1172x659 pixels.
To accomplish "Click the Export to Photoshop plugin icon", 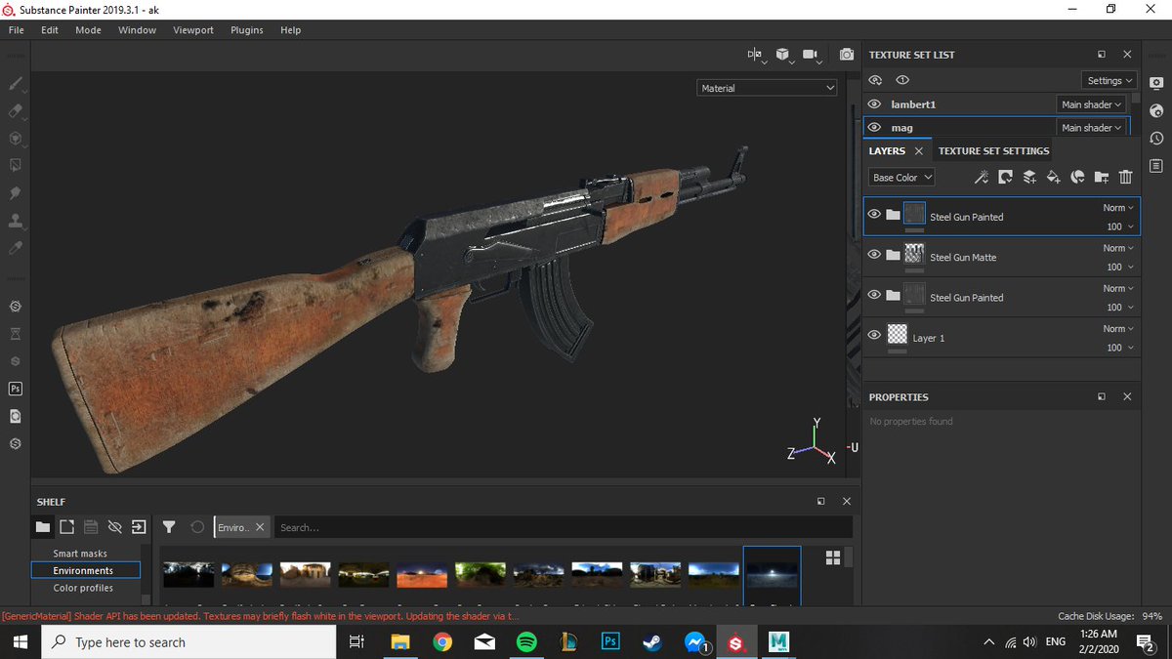I will 15,388.
